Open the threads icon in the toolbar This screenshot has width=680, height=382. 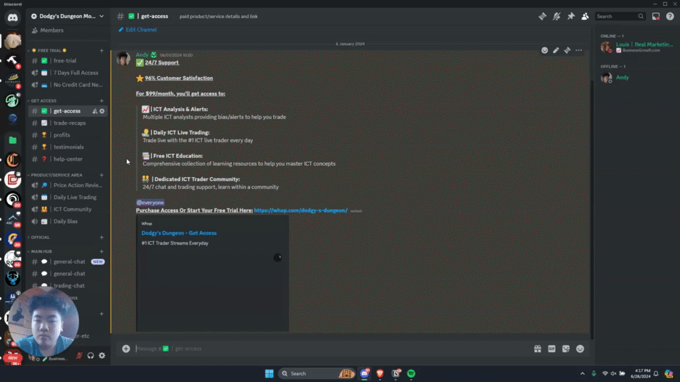pyautogui.click(x=542, y=16)
